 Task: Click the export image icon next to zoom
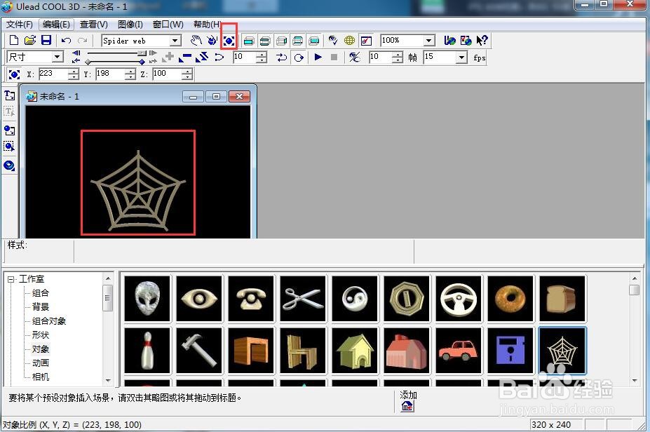coord(449,40)
